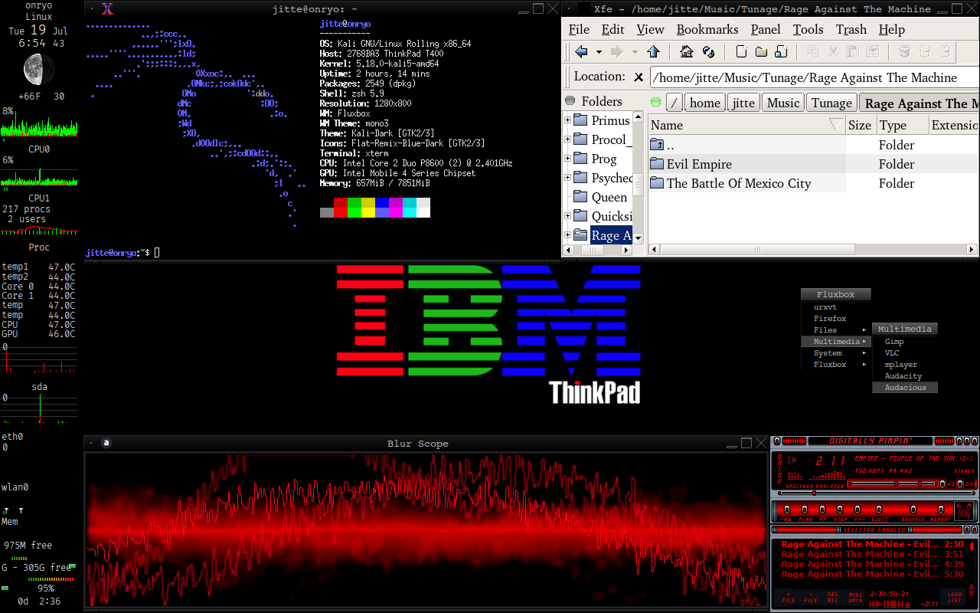This screenshot has height=613, width=980.
Task: Expand the Rage A folder tree node
Action: click(x=568, y=235)
